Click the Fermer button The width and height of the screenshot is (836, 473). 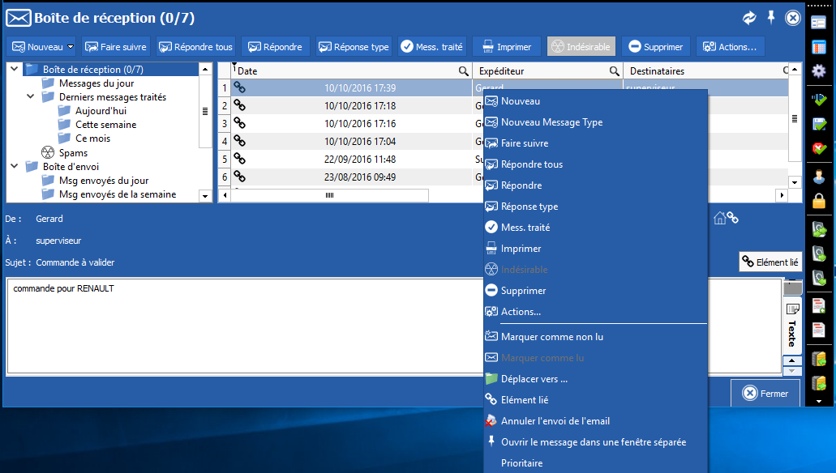pyautogui.click(x=765, y=394)
